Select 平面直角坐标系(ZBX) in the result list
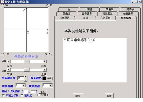This screenshot has height=102, width=143. click(79, 40)
